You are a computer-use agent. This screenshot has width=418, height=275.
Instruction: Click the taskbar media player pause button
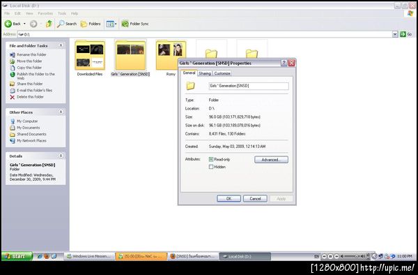pyautogui.click(x=330, y=256)
